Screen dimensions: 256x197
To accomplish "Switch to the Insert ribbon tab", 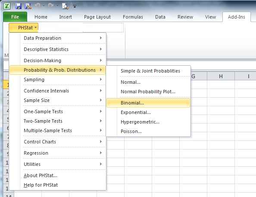I will click(66, 17).
